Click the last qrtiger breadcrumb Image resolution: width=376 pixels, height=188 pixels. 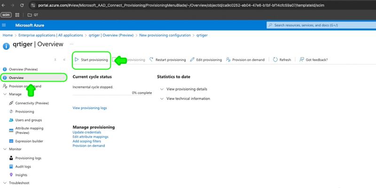click(202, 35)
